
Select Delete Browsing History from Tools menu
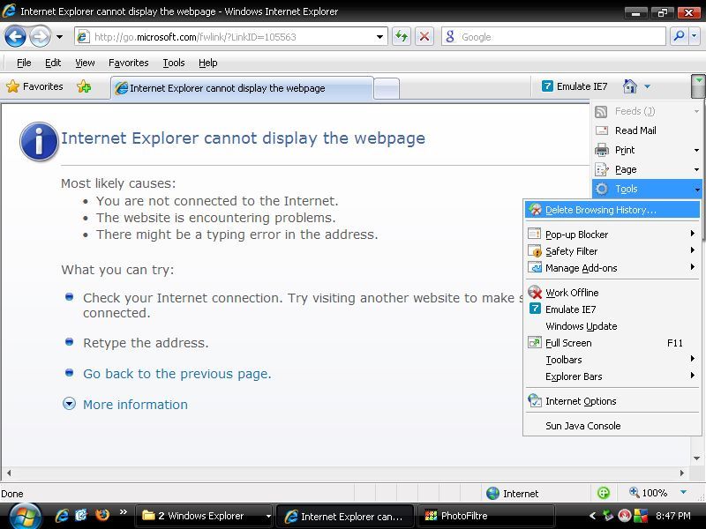click(x=600, y=209)
